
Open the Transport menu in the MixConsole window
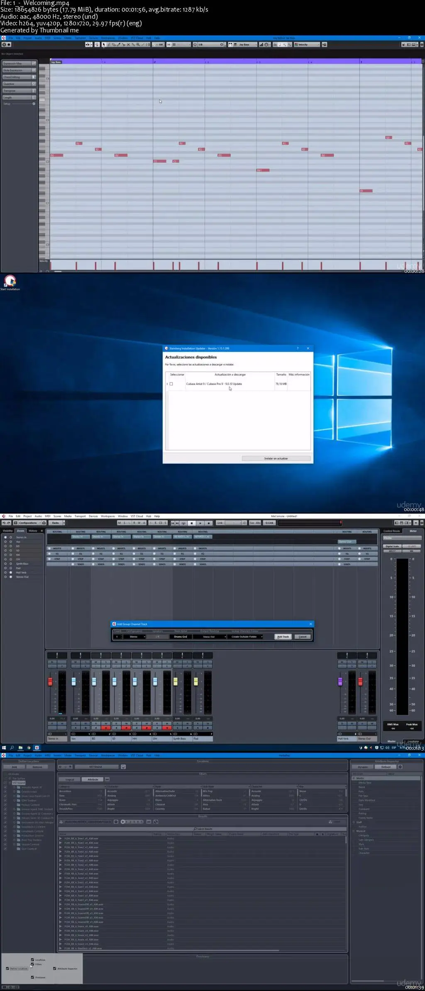click(80, 516)
